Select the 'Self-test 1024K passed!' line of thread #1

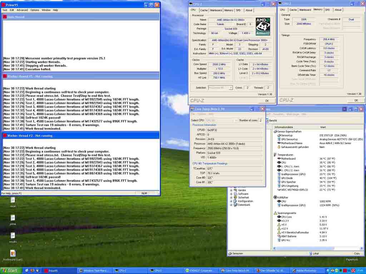31,118
